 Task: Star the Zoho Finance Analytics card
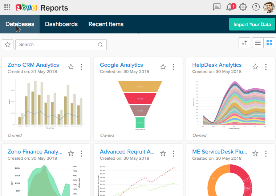coord(71,154)
